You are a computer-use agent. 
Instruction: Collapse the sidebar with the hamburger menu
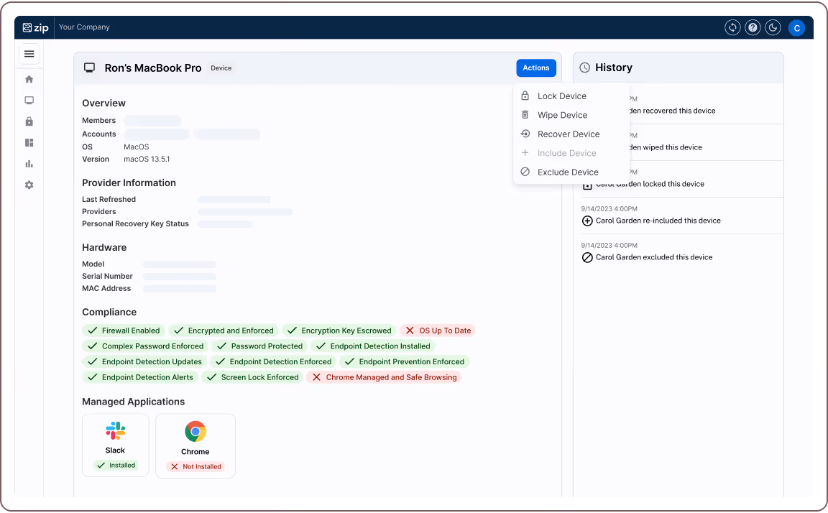[x=29, y=54]
